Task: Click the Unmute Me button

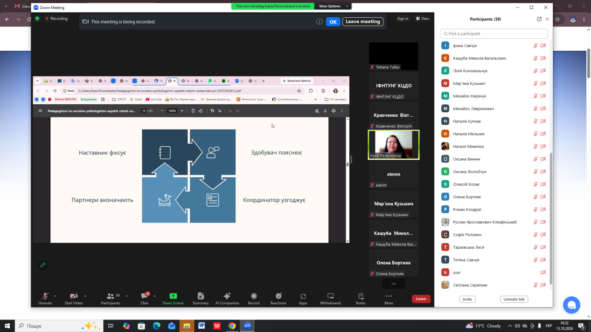Action: [x=514, y=299]
